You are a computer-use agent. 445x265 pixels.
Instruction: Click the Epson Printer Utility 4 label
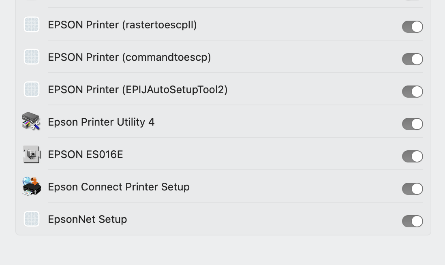pos(101,122)
